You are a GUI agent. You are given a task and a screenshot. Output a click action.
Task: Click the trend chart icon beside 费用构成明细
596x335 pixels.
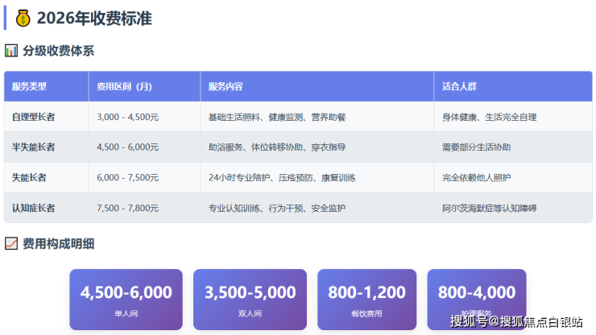[x=11, y=243]
